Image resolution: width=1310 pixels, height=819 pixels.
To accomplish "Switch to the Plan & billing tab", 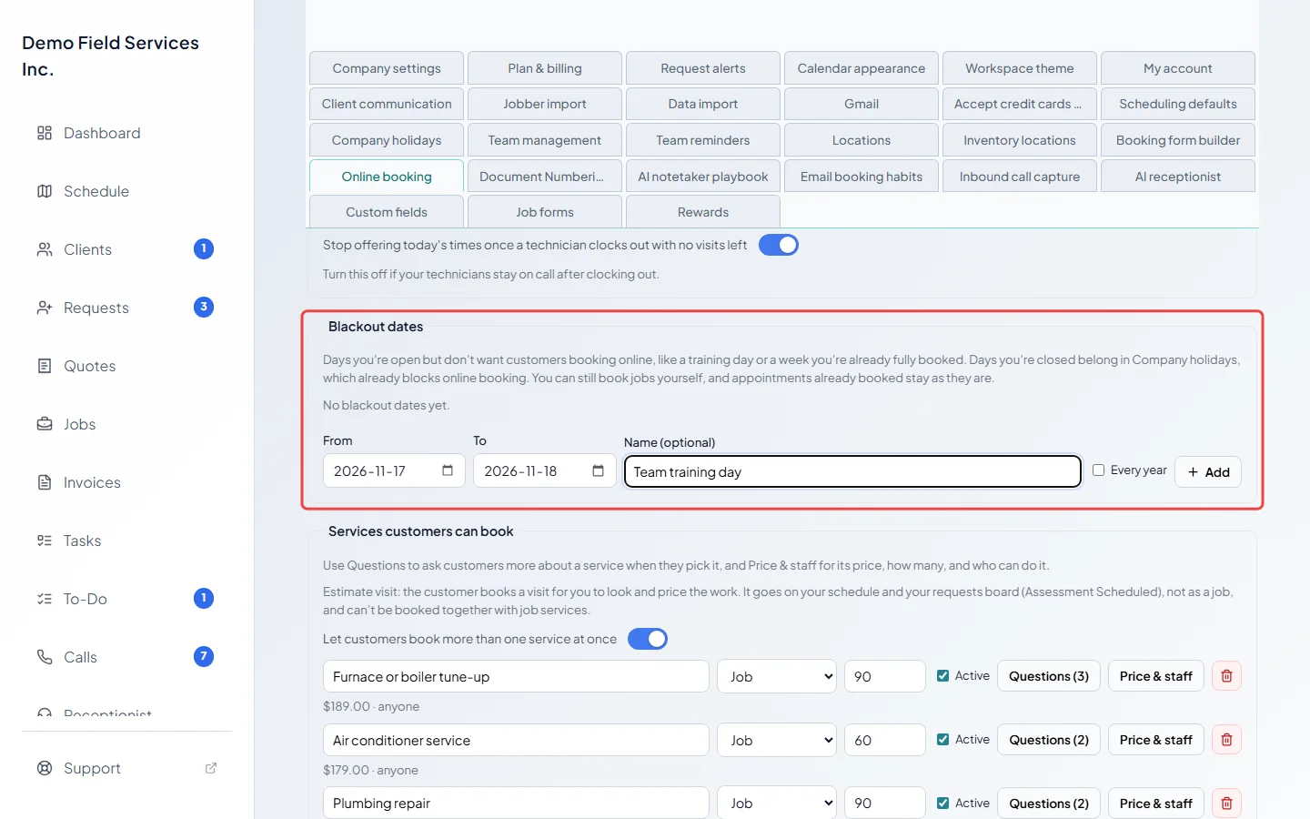I will [x=545, y=68].
